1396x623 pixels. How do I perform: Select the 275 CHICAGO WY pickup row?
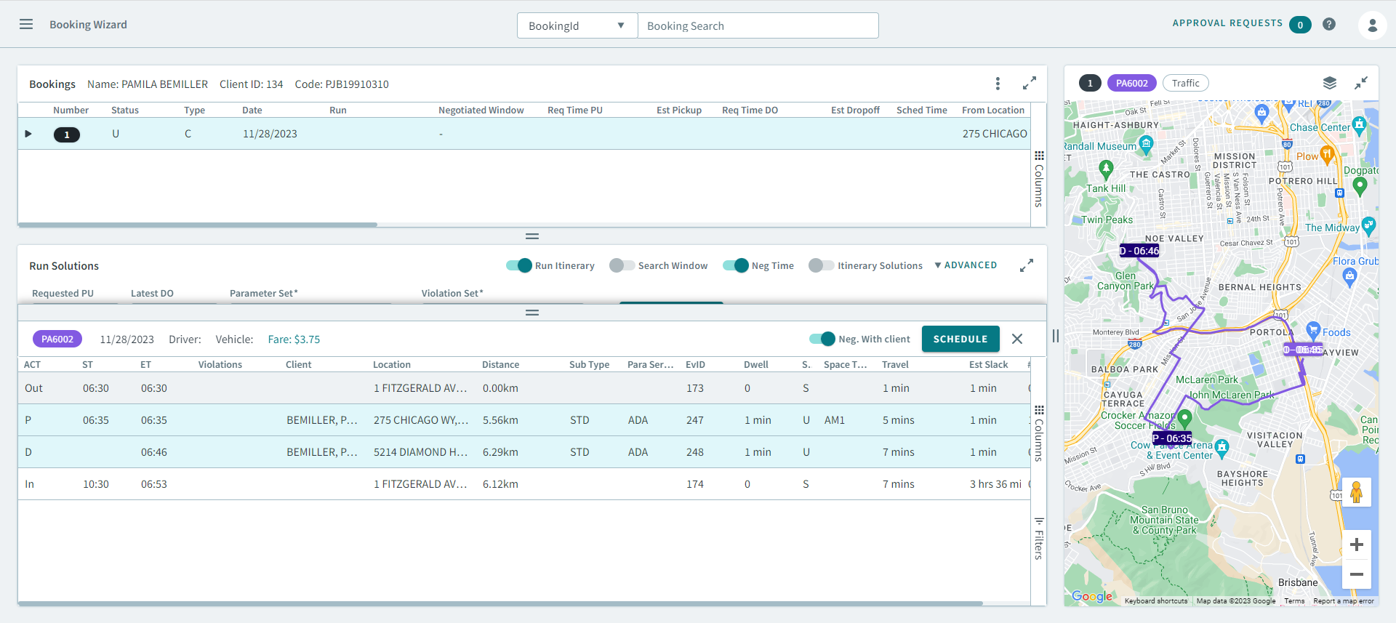524,420
